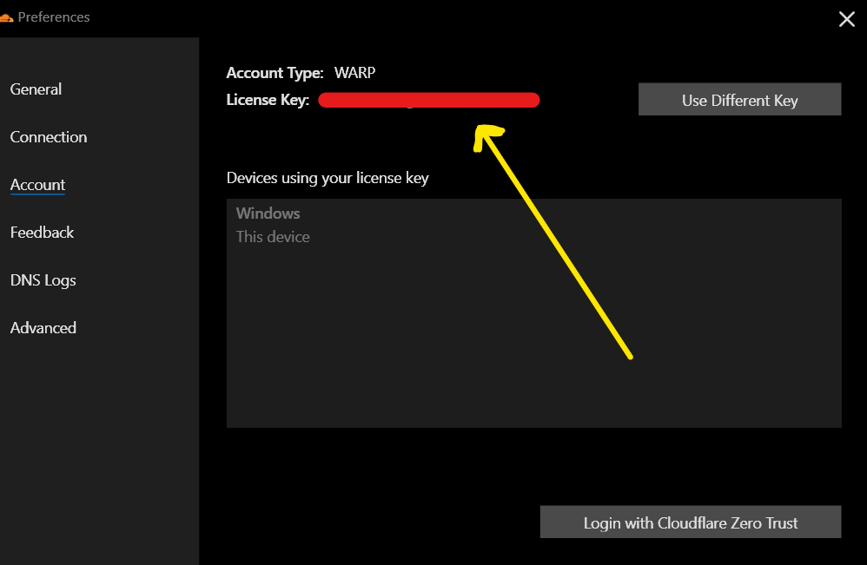Image resolution: width=867 pixels, height=565 pixels.
Task: Select the Account tab
Action: click(37, 185)
